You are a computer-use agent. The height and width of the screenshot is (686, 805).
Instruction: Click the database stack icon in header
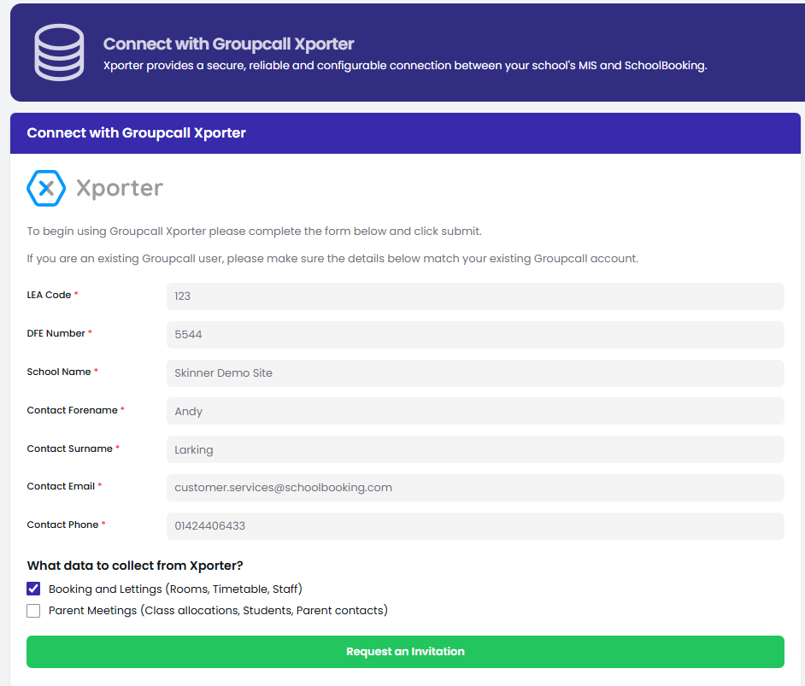click(x=59, y=52)
